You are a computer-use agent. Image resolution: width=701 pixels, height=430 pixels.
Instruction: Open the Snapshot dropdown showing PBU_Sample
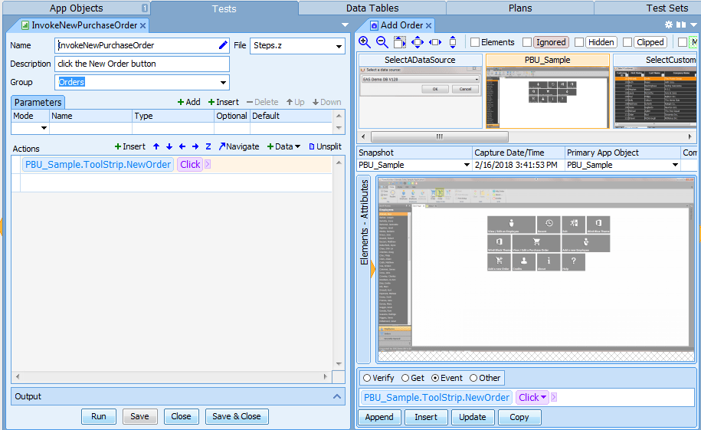click(x=466, y=165)
